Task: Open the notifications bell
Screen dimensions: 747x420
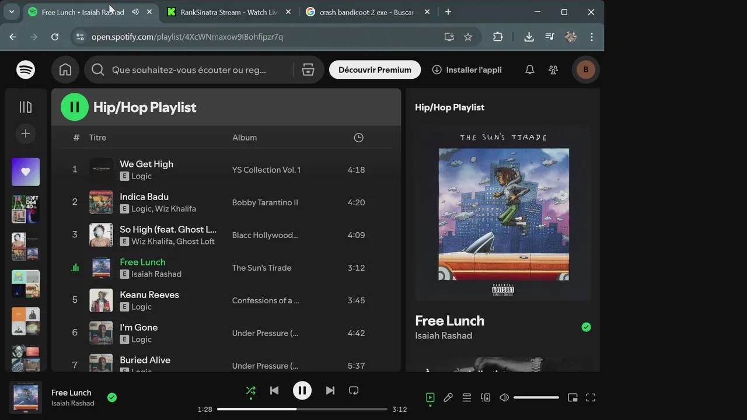Action: pos(530,70)
